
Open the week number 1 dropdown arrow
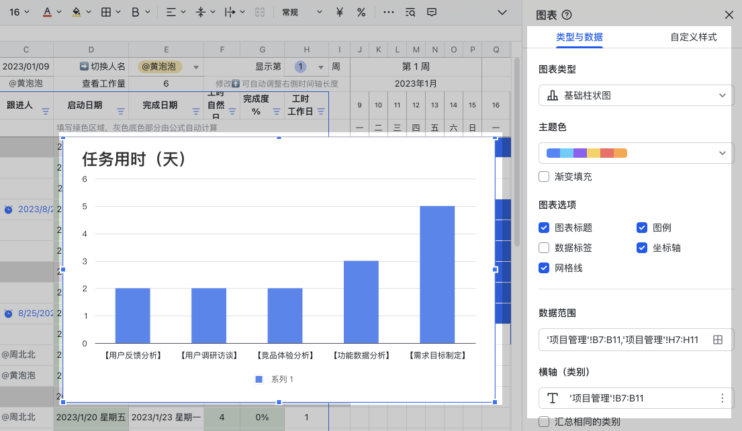pyautogui.click(x=321, y=67)
